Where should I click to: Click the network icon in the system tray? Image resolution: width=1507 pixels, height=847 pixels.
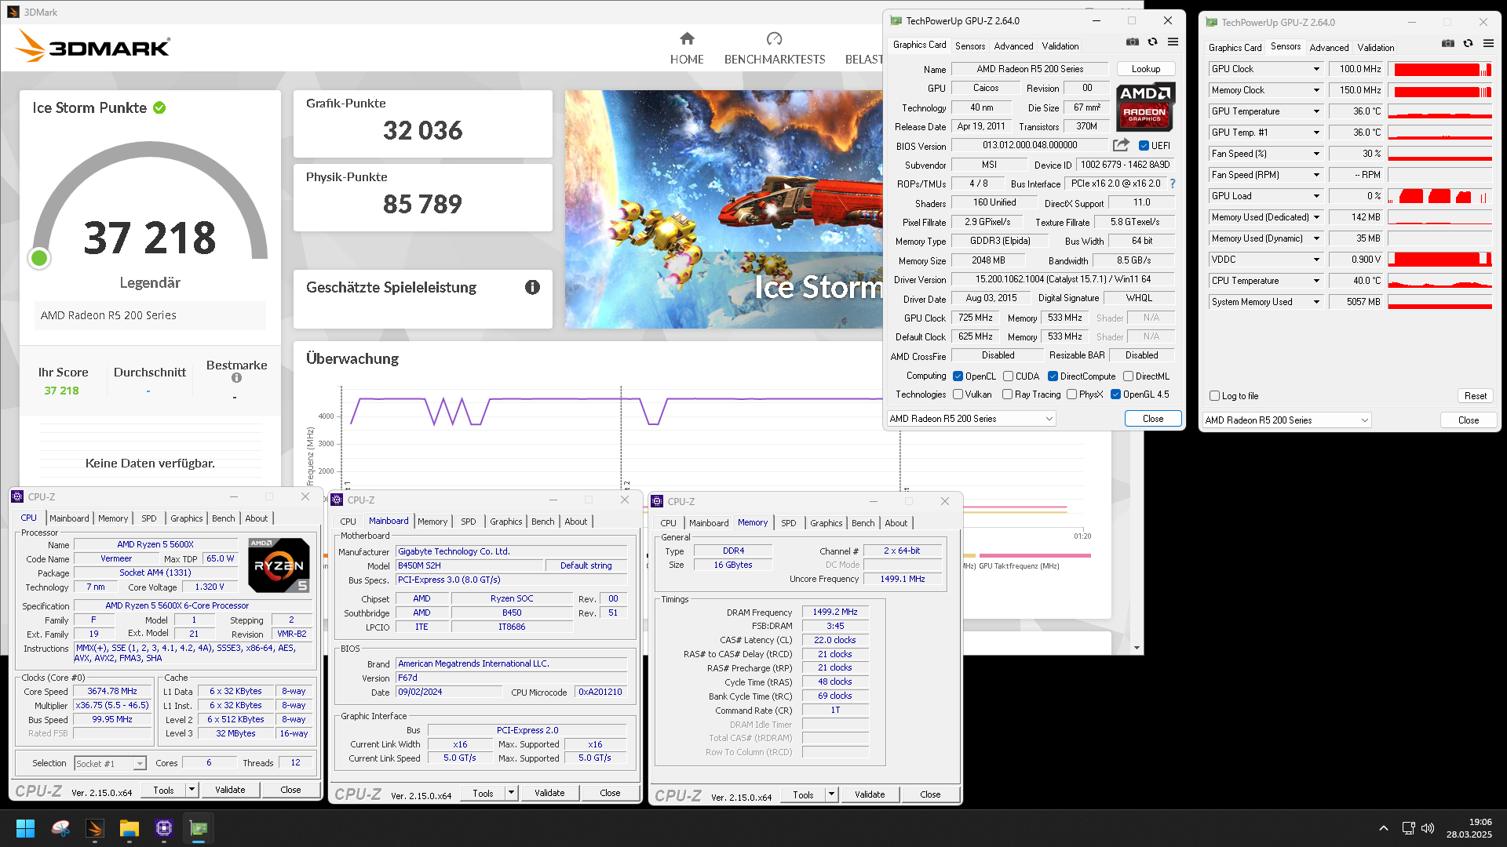click(x=1408, y=828)
